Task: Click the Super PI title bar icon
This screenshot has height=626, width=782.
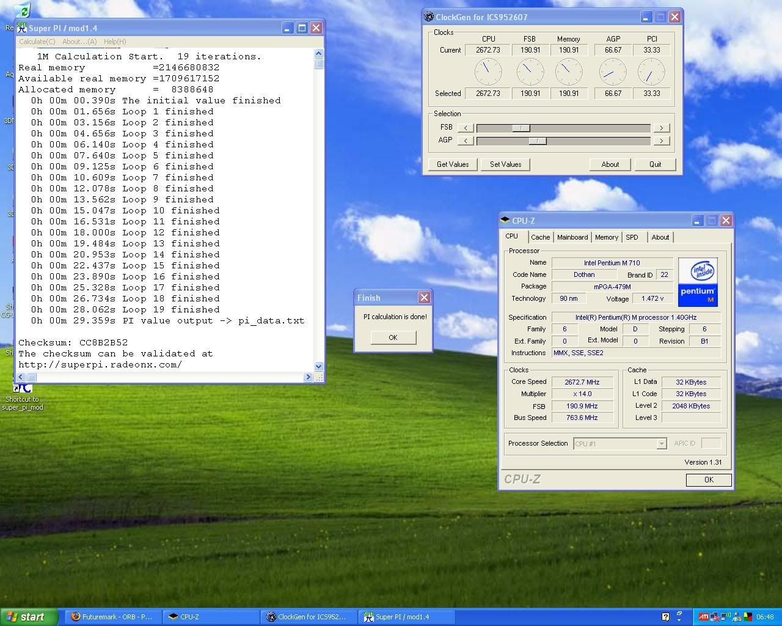Action: tap(22, 28)
